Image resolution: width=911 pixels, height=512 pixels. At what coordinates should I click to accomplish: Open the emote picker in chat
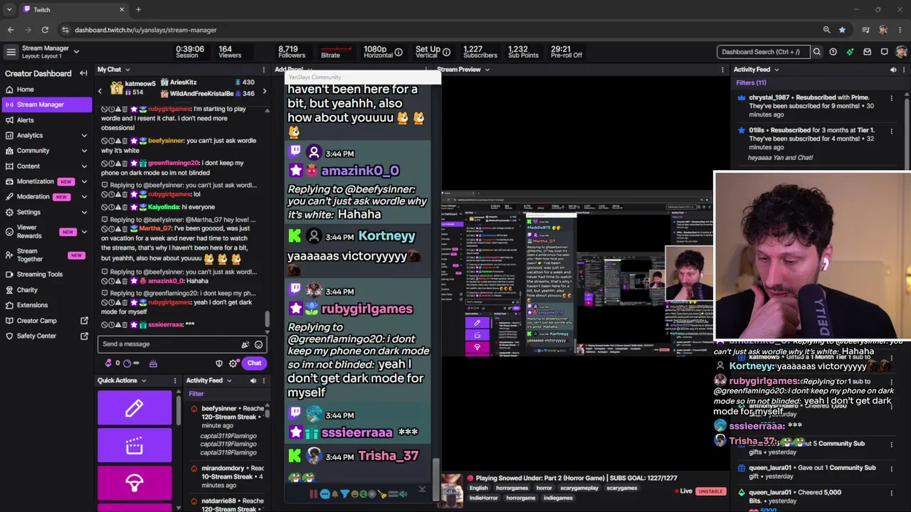(x=258, y=344)
